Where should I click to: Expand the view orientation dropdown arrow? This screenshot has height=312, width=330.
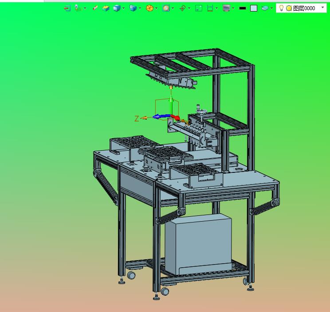coord(140,8)
